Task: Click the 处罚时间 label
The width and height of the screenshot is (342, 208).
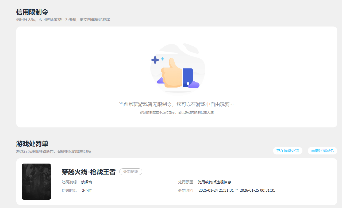Action: tap(186, 190)
